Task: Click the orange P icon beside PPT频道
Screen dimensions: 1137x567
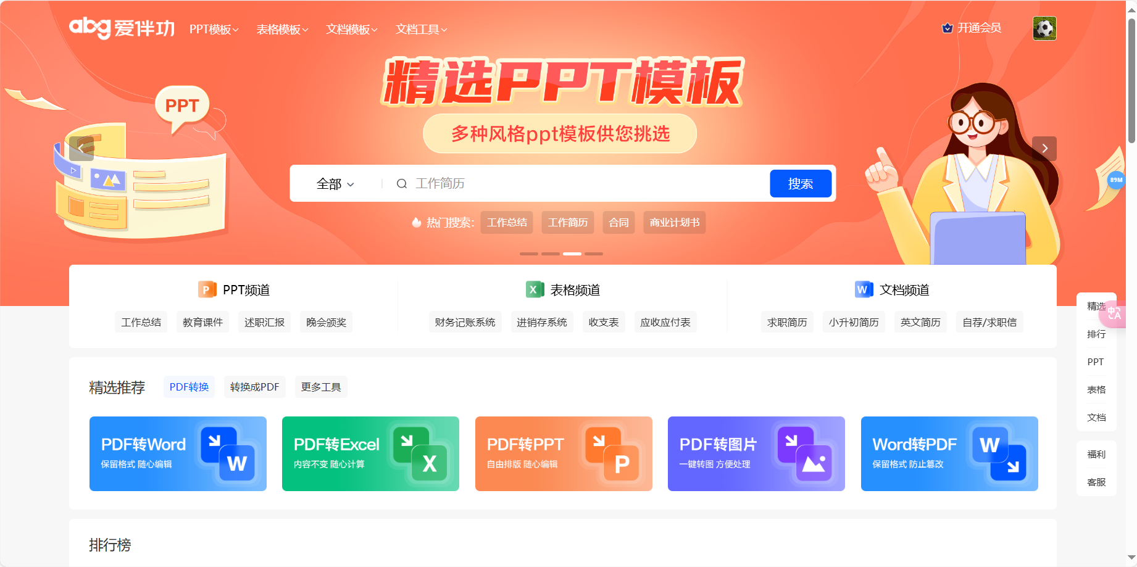Action: pyautogui.click(x=207, y=290)
